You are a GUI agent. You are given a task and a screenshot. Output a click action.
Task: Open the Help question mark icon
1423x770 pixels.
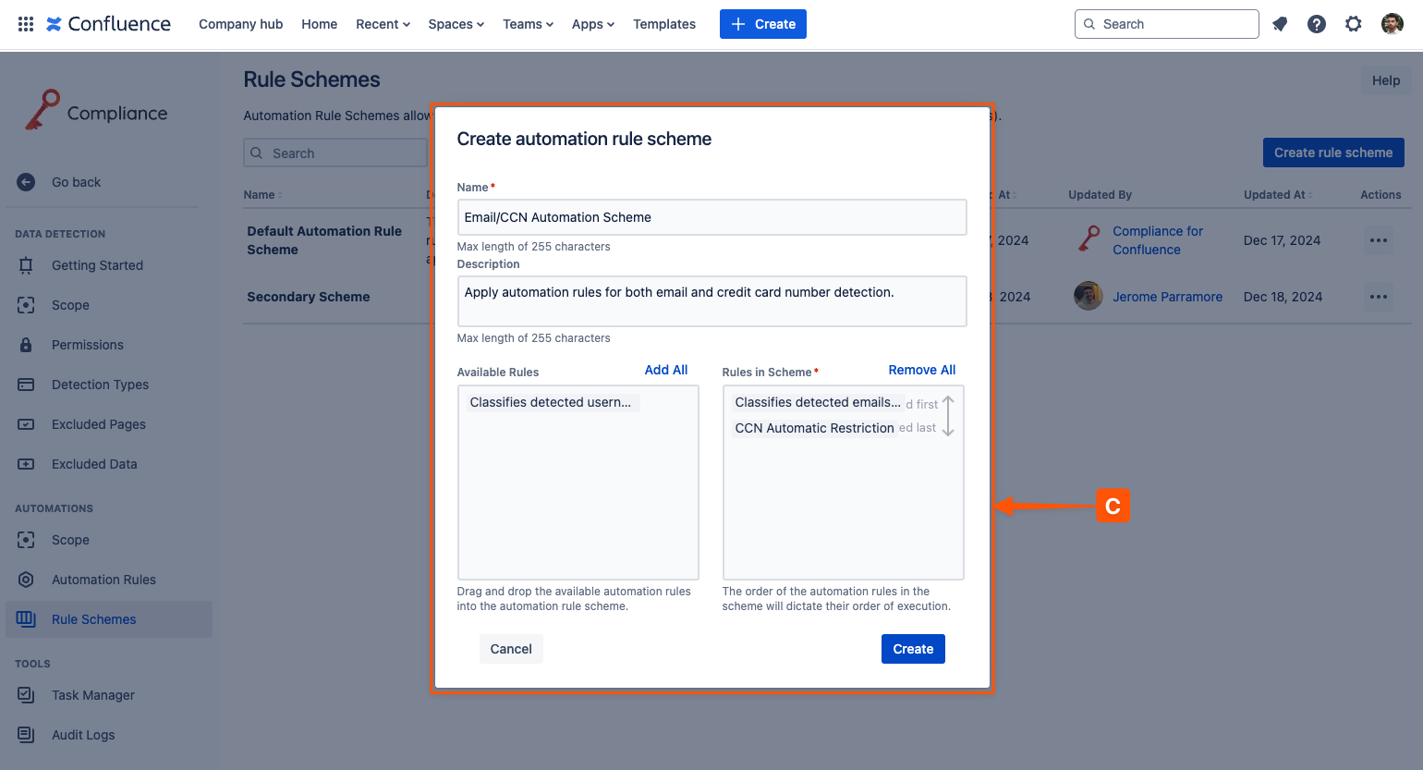(x=1316, y=23)
